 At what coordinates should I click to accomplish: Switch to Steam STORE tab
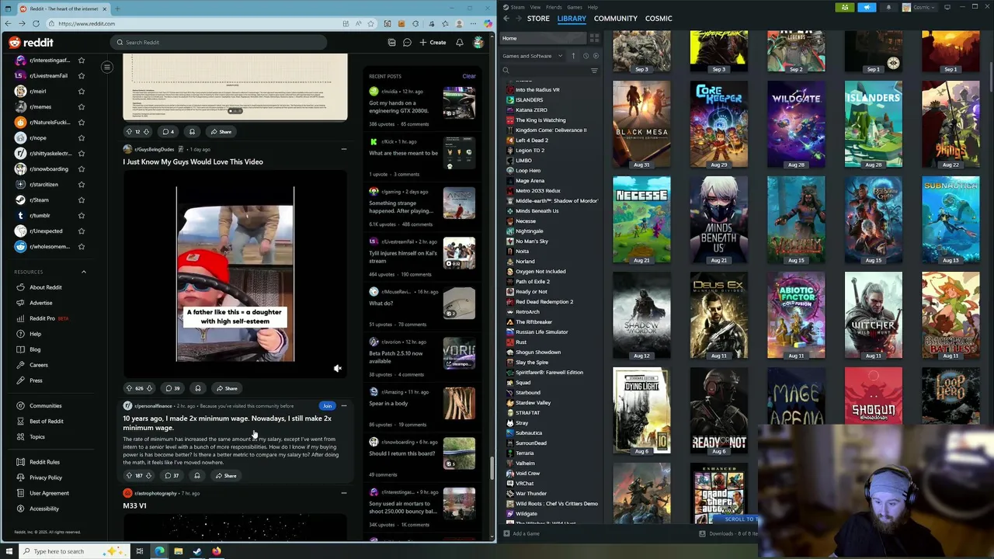click(538, 19)
